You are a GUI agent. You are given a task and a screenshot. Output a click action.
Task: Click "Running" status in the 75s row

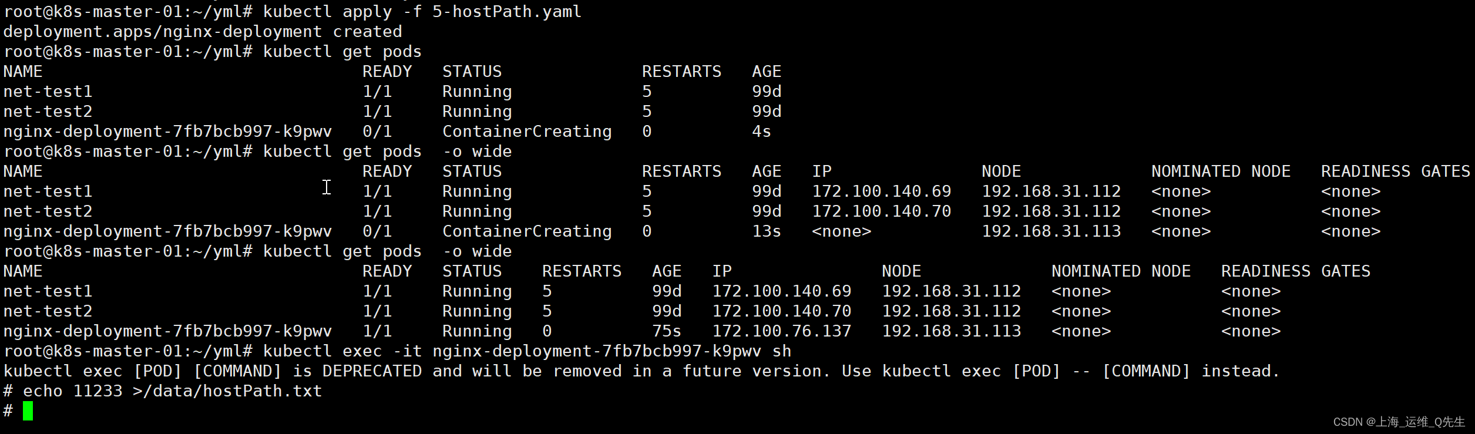[477, 331]
